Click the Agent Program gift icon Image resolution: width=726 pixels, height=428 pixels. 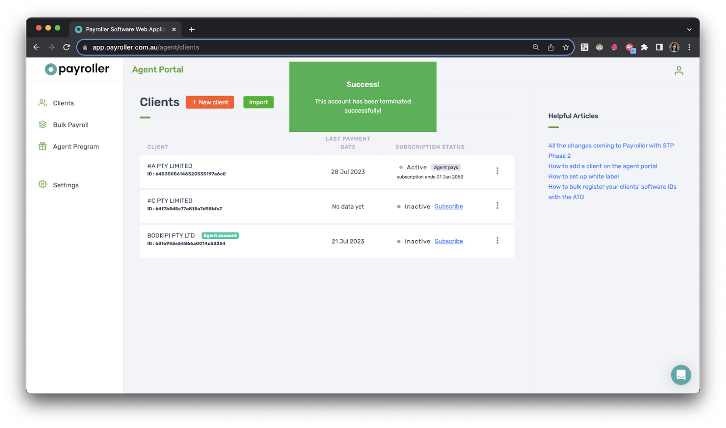(43, 146)
